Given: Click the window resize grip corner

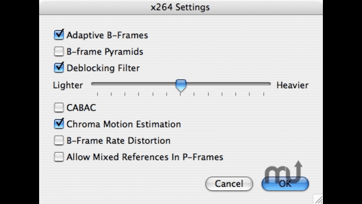Looking at the screenshot, I should [x=318, y=199].
